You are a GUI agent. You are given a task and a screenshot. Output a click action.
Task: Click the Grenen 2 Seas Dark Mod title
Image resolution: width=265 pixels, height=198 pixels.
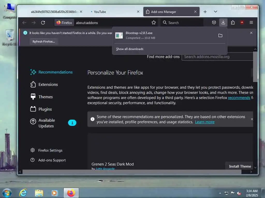(x=113, y=164)
